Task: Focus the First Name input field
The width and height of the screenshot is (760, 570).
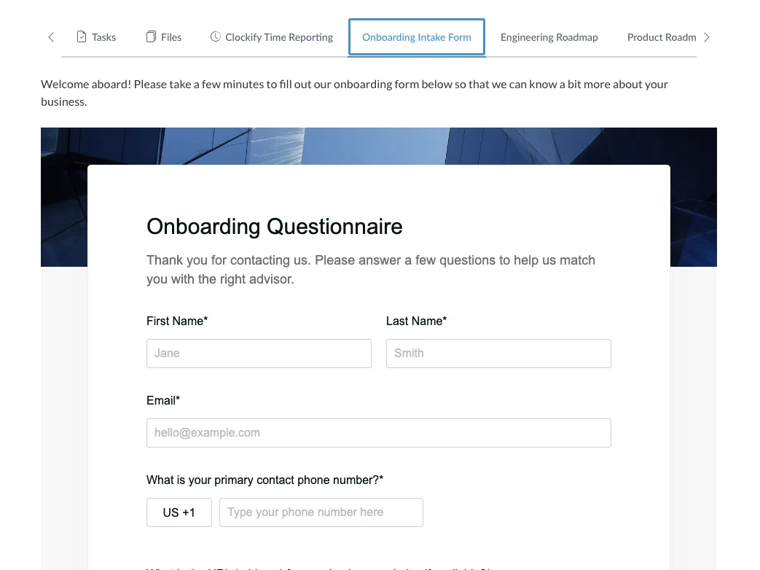Action: 259,354
